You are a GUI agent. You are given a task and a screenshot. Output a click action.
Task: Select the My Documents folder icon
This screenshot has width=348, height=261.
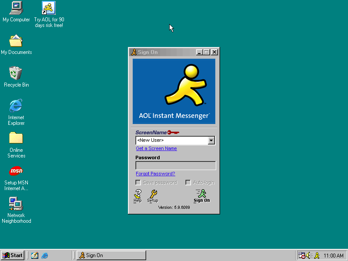pyautogui.click(x=16, y=44)
